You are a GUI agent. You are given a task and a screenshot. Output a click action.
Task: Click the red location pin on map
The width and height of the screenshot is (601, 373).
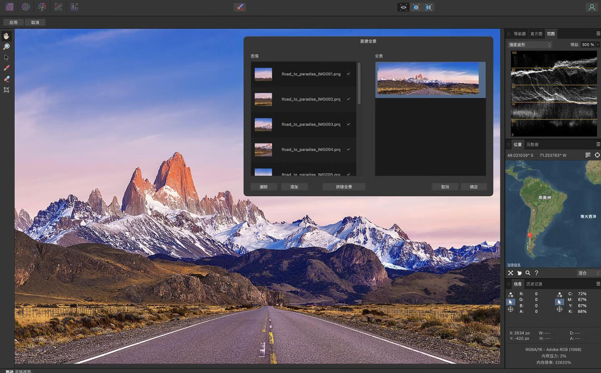click(530, 235)
